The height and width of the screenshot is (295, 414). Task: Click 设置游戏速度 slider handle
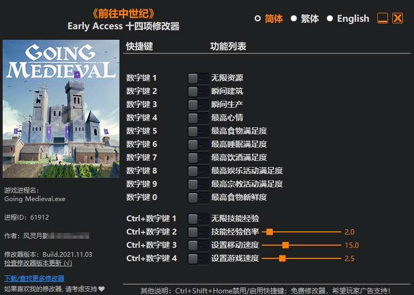pos(282,258)
